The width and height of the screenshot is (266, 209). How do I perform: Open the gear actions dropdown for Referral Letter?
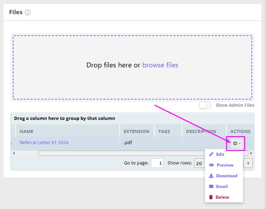tap(236, 143)
